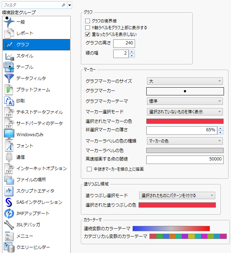
Task: Select Windowsのみ group label
Action: point(30,135)
